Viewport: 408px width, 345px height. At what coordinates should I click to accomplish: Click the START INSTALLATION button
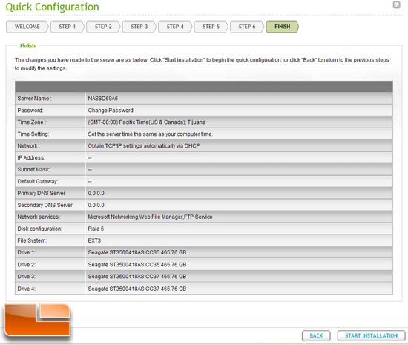click(x=372, y=335)
